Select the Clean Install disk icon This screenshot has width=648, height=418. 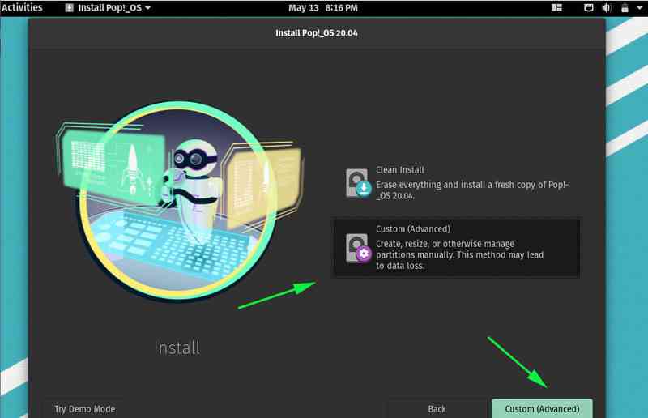(358, 183)
